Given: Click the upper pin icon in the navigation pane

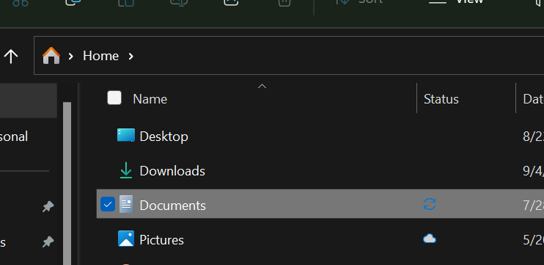Looking at the screenshot, I should 48,207.
